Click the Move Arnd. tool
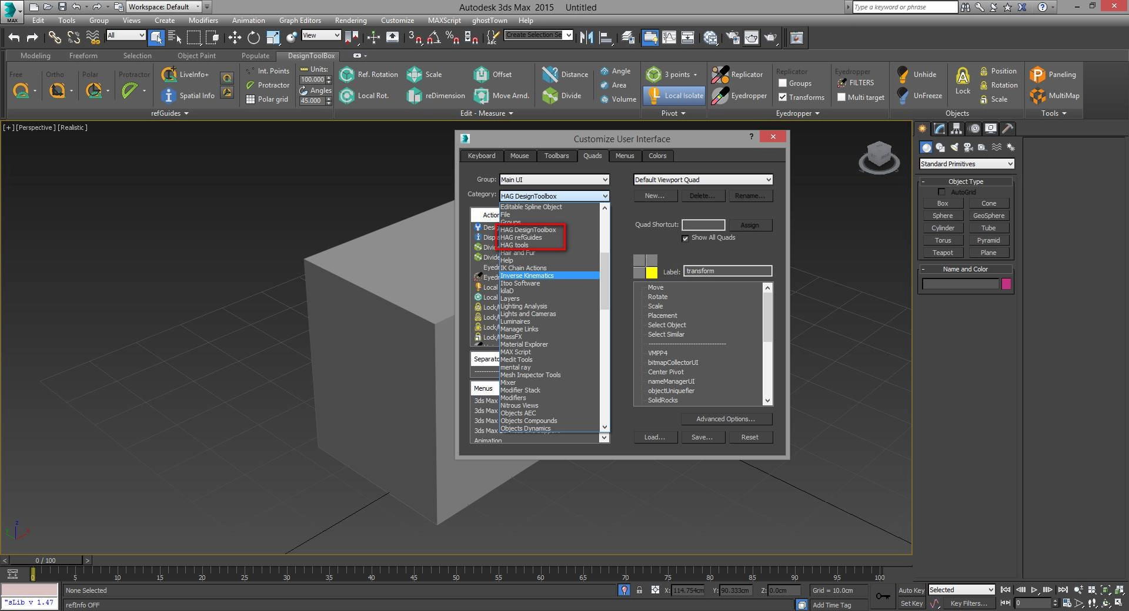 (x=502, y=95)
